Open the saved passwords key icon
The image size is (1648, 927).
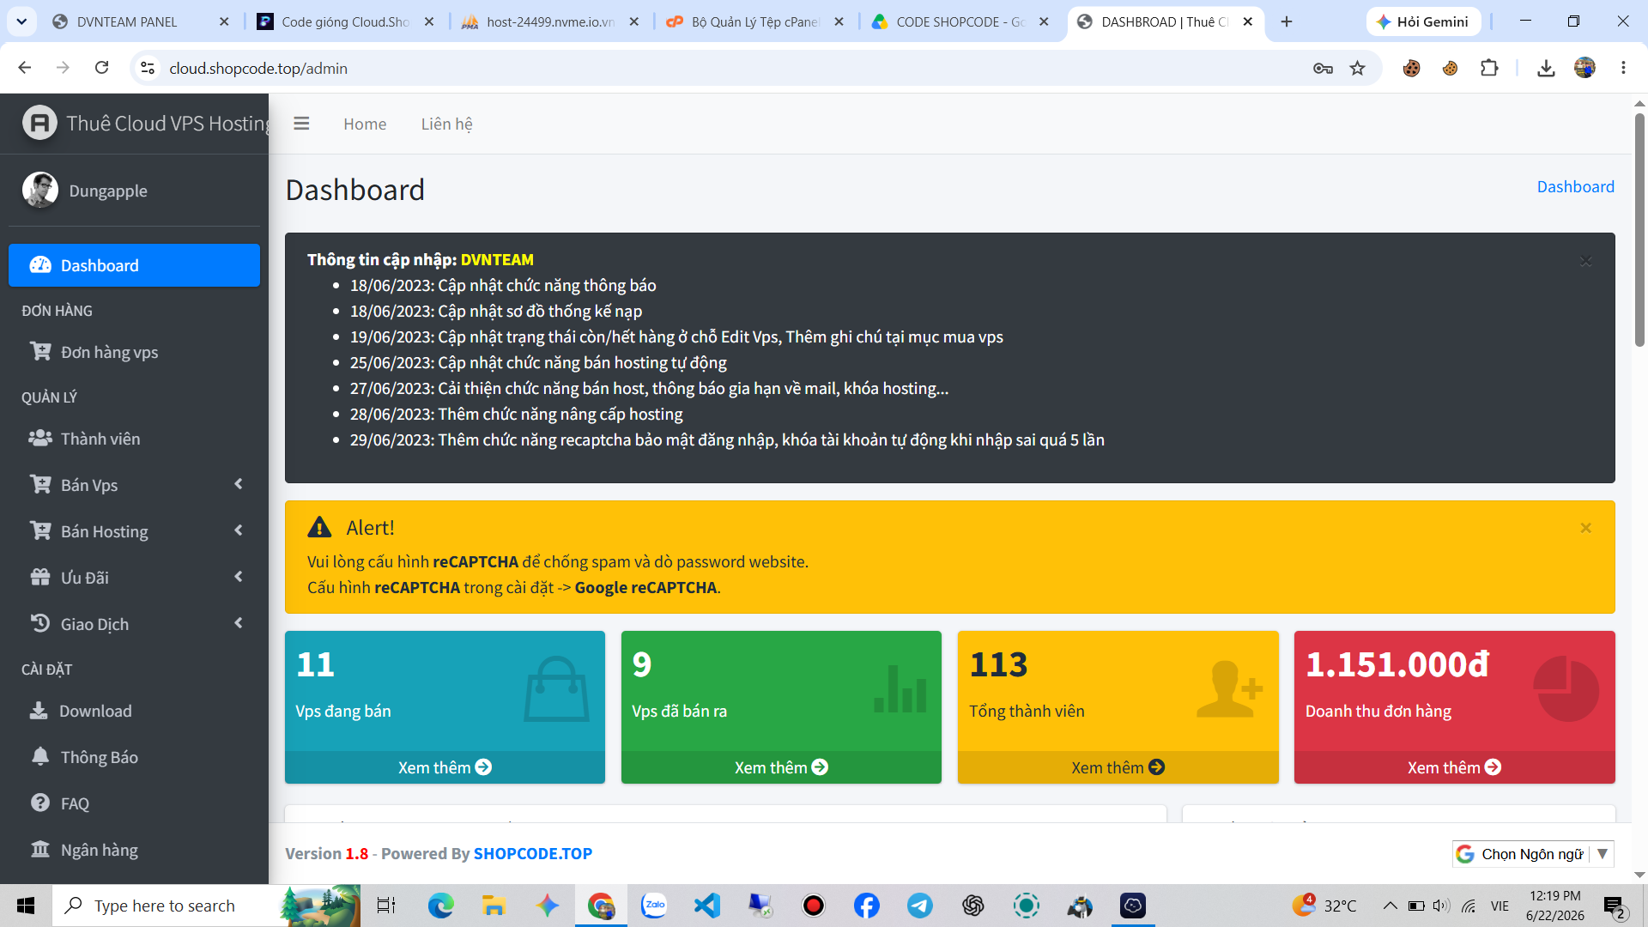coord(1323,68)
